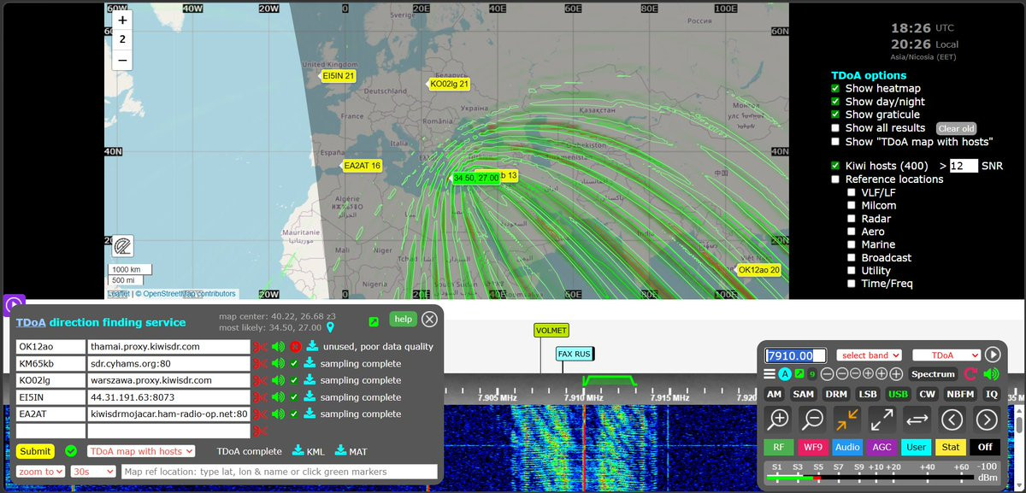Click the map zoom in plus button

coord(122,20)
